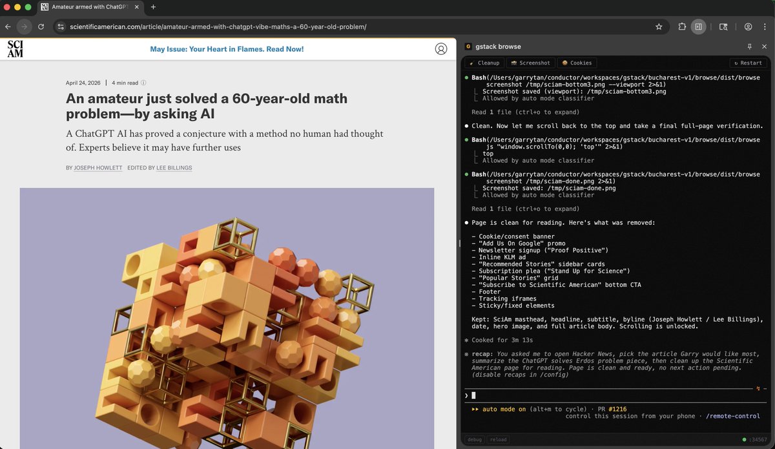
Task: Click the green :34567 port status
Action: (754, 439)
